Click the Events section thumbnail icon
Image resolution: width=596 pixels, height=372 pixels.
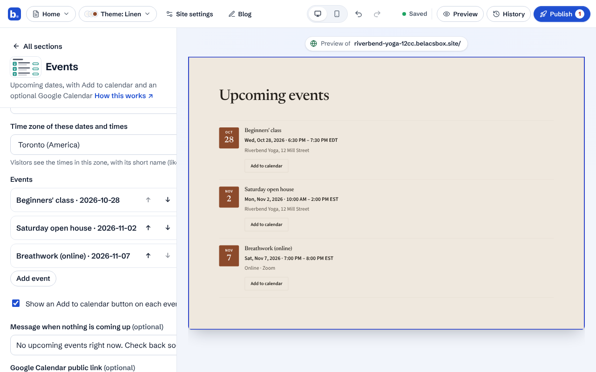pos(26,67)
